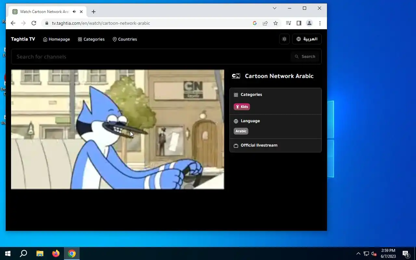The image size is (416, 260).
Task: Mute the tab via speaker icon
Action: (x=74, y=12)
